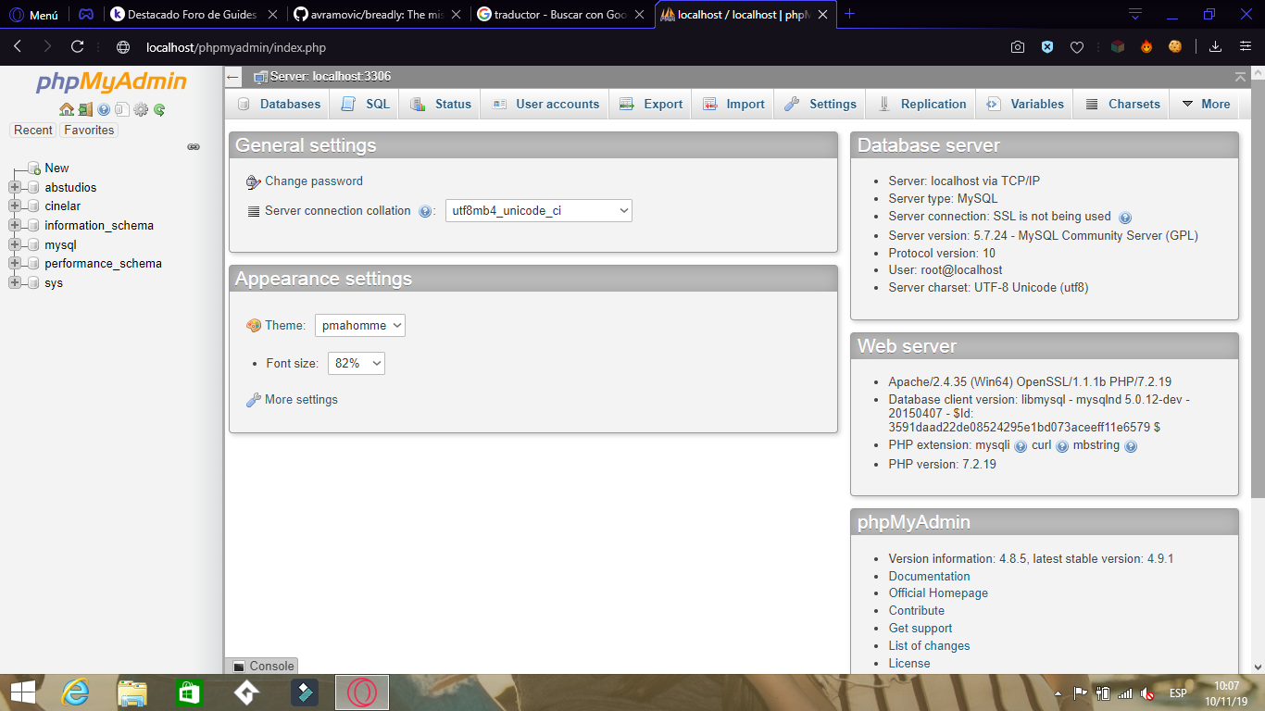Screen dimensions: 1265x711
Task: Open the Variables tab
Action: (1025, 104)
